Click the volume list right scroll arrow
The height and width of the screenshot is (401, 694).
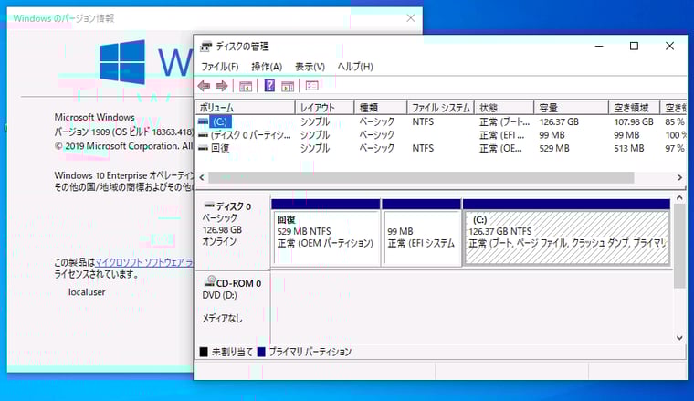coord(679,177)
